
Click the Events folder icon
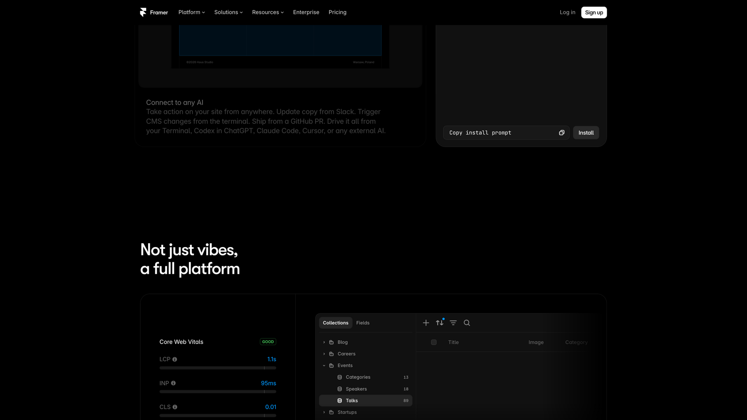[331, 366]
